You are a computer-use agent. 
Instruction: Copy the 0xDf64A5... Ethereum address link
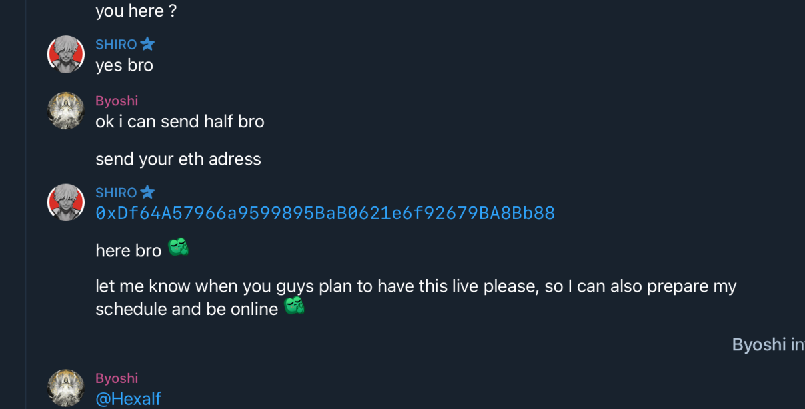pyautogui.click(x=325, y=213)
